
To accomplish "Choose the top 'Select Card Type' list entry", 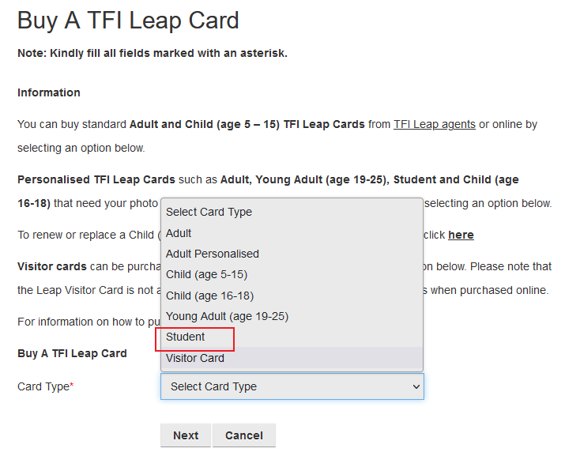I will 209,212.
